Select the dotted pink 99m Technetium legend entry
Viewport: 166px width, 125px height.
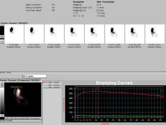[x=52, y=85]
